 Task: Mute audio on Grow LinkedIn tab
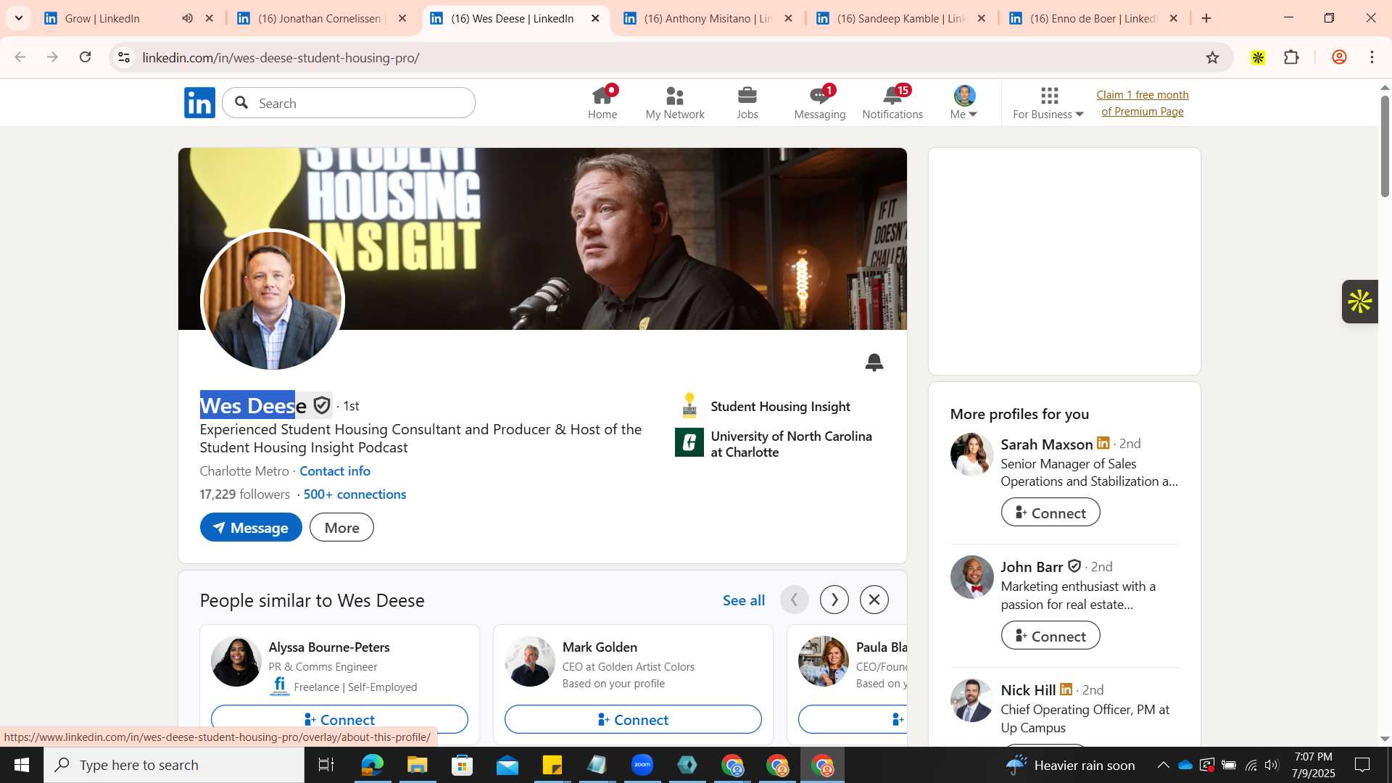(187, 18)
